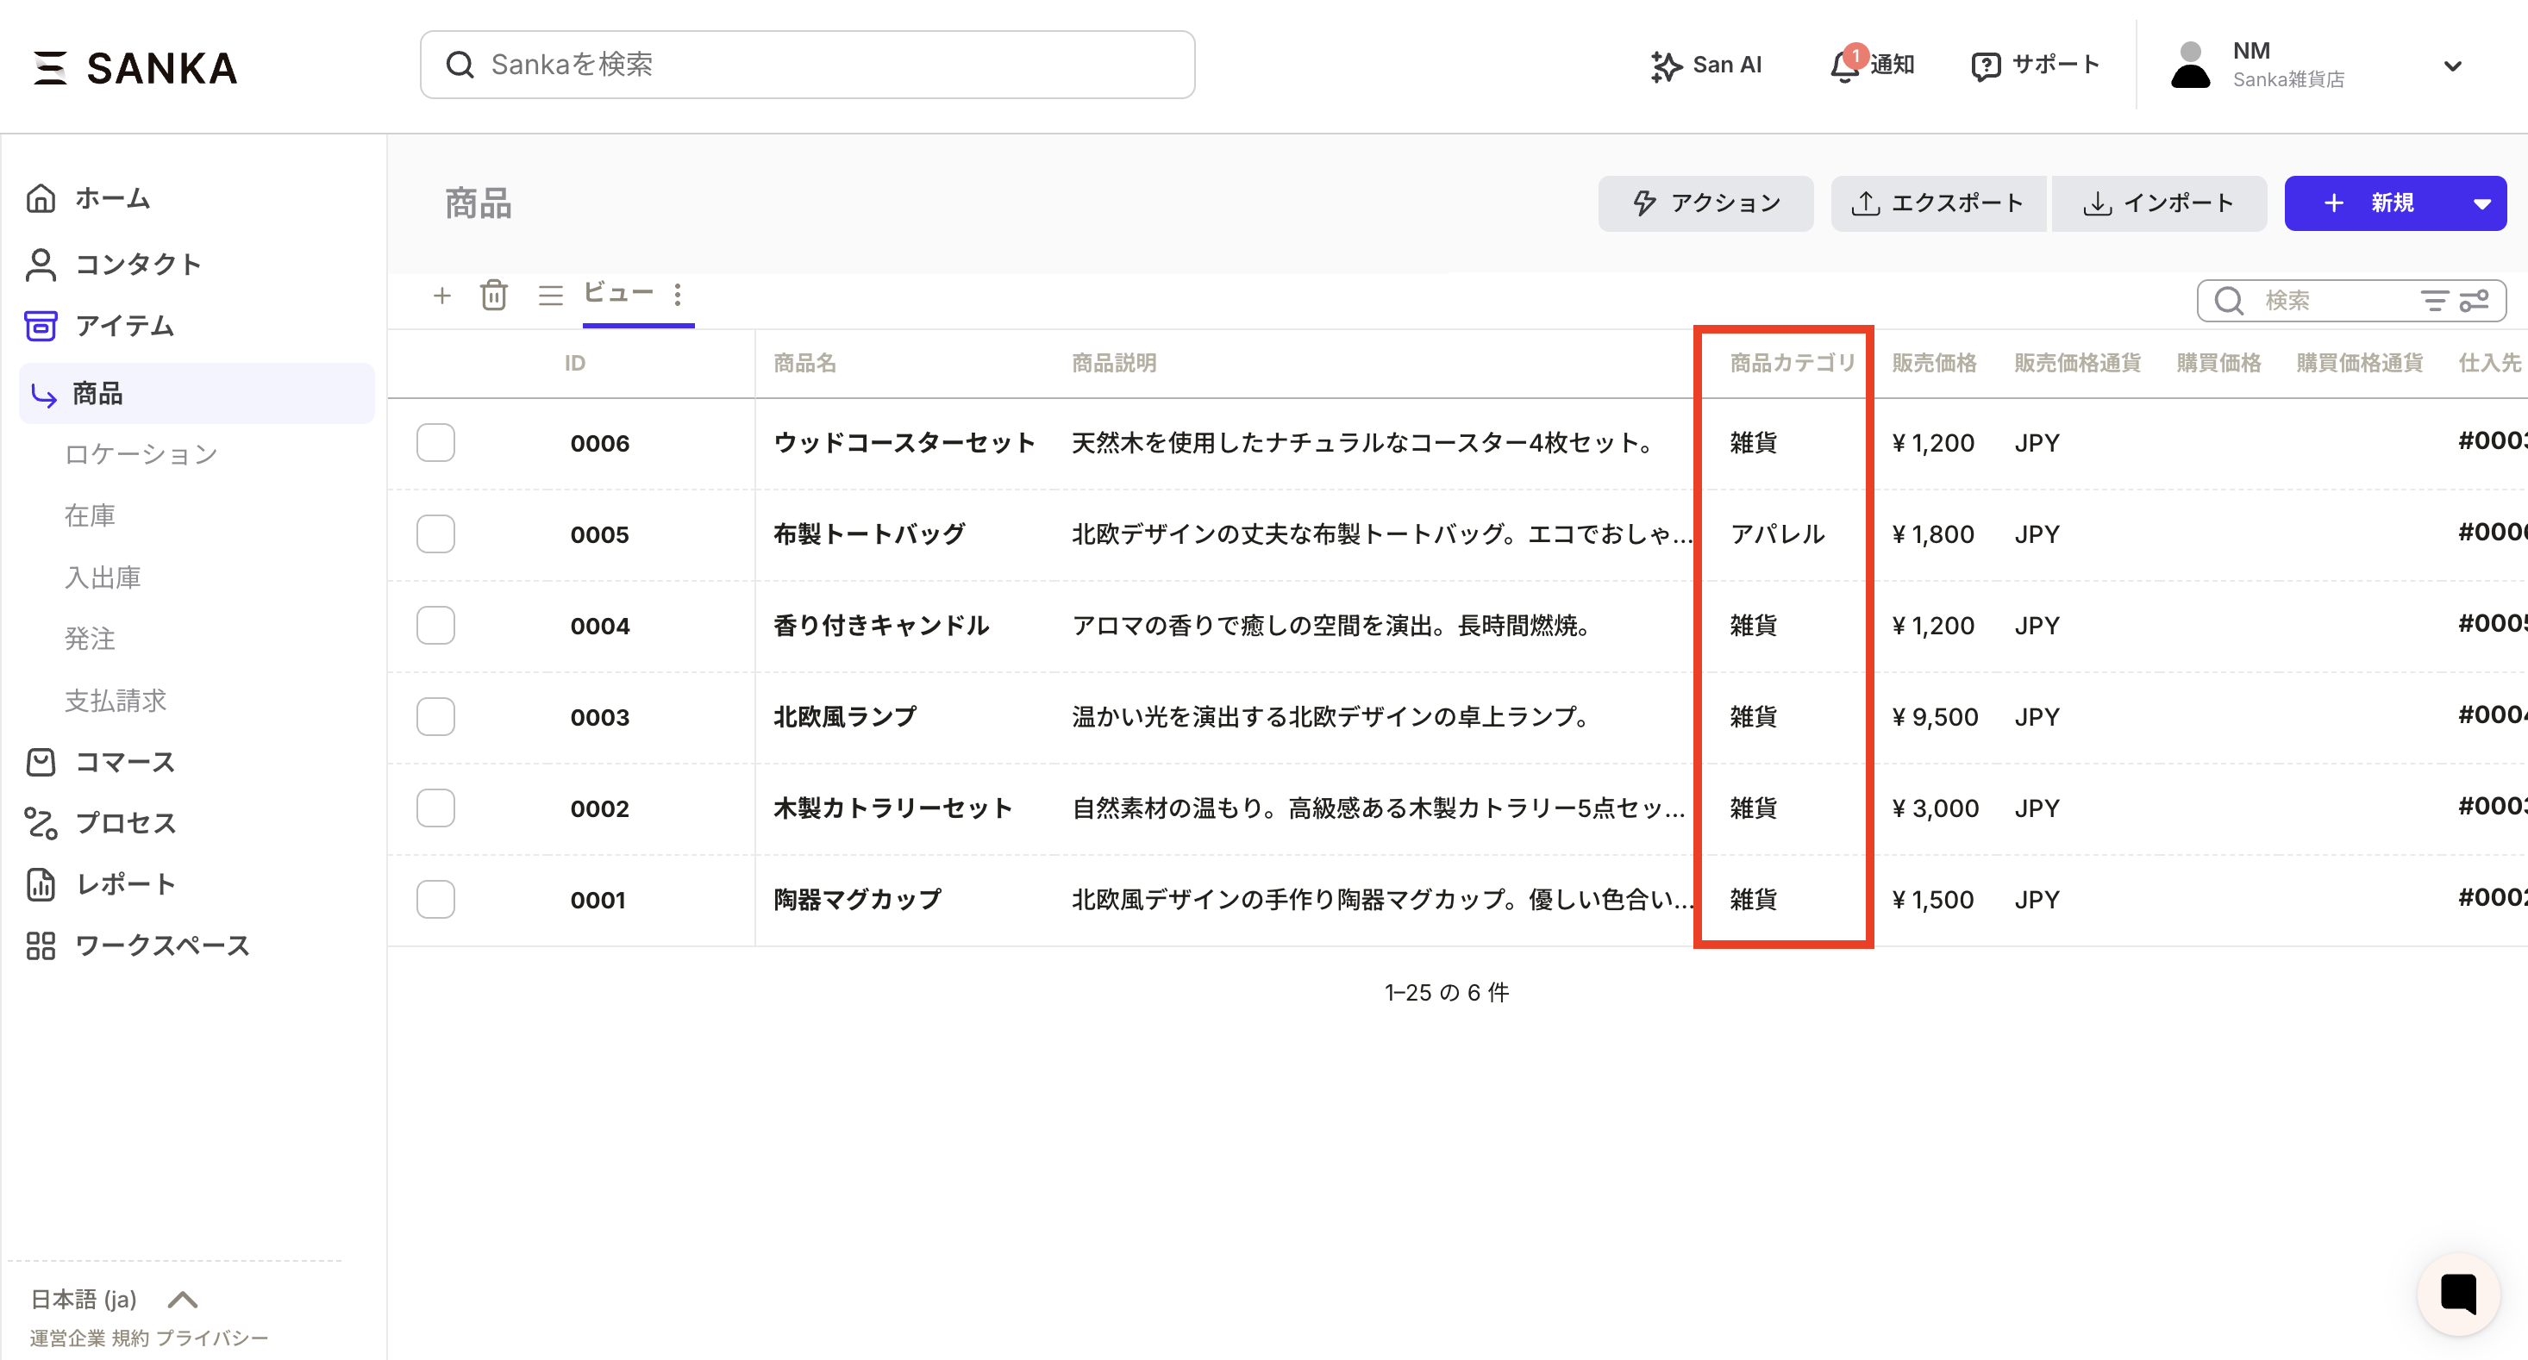Select checkbox for product 0006
The image size is (2528, 1360).
click(435, 442)
